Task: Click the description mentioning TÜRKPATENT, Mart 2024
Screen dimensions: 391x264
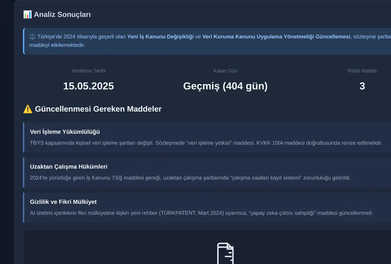Action: coord(201,213)
